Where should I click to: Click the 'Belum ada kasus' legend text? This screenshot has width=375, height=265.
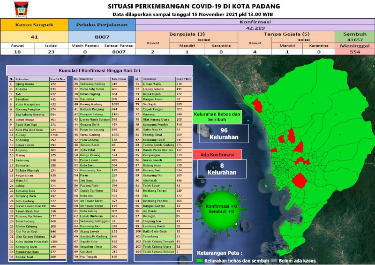(297, 261)
